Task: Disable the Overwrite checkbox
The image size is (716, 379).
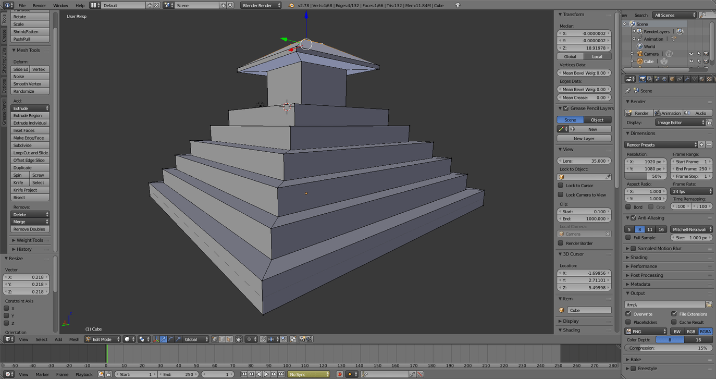Action: point(628,314)
